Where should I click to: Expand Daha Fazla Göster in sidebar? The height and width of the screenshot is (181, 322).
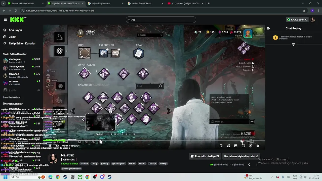(x=12, y=97)
